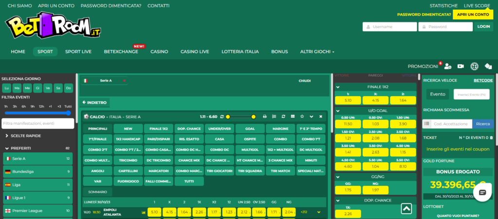
Task: Open the live chat bubble
Action: coord(482,192)
